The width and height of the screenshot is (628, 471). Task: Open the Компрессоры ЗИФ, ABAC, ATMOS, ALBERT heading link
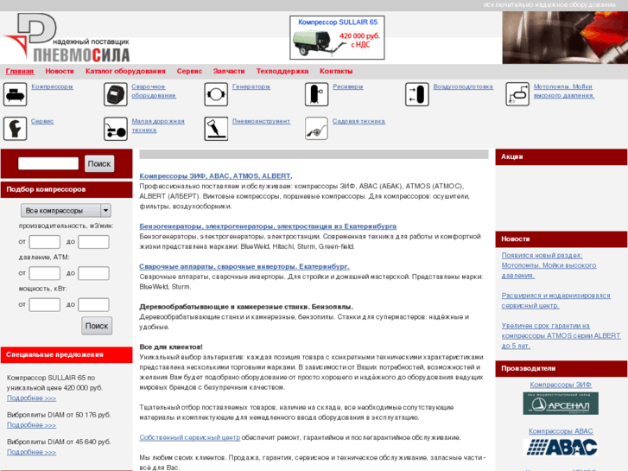[215, 176]
